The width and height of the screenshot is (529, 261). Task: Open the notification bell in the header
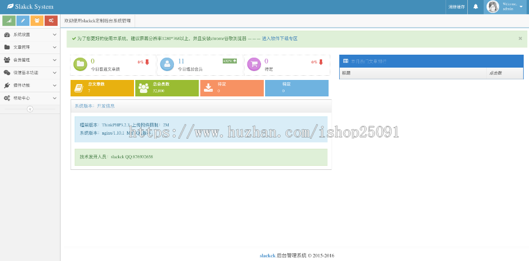point(476,6)
